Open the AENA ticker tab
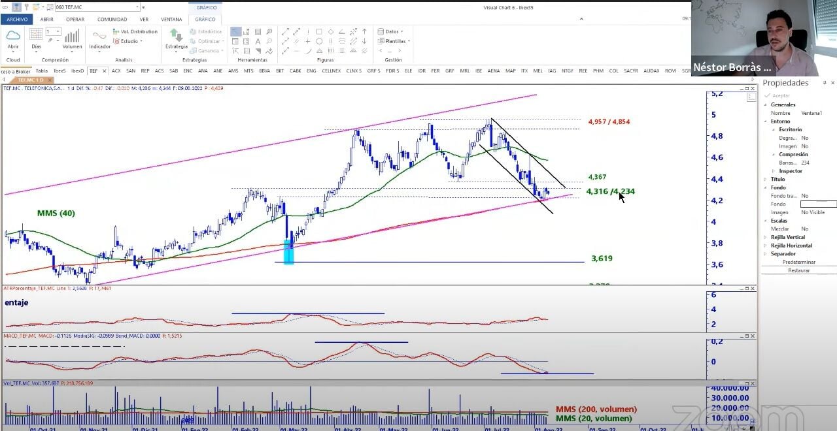The width and height of the screenshot is (837, 431). (494, 71)
